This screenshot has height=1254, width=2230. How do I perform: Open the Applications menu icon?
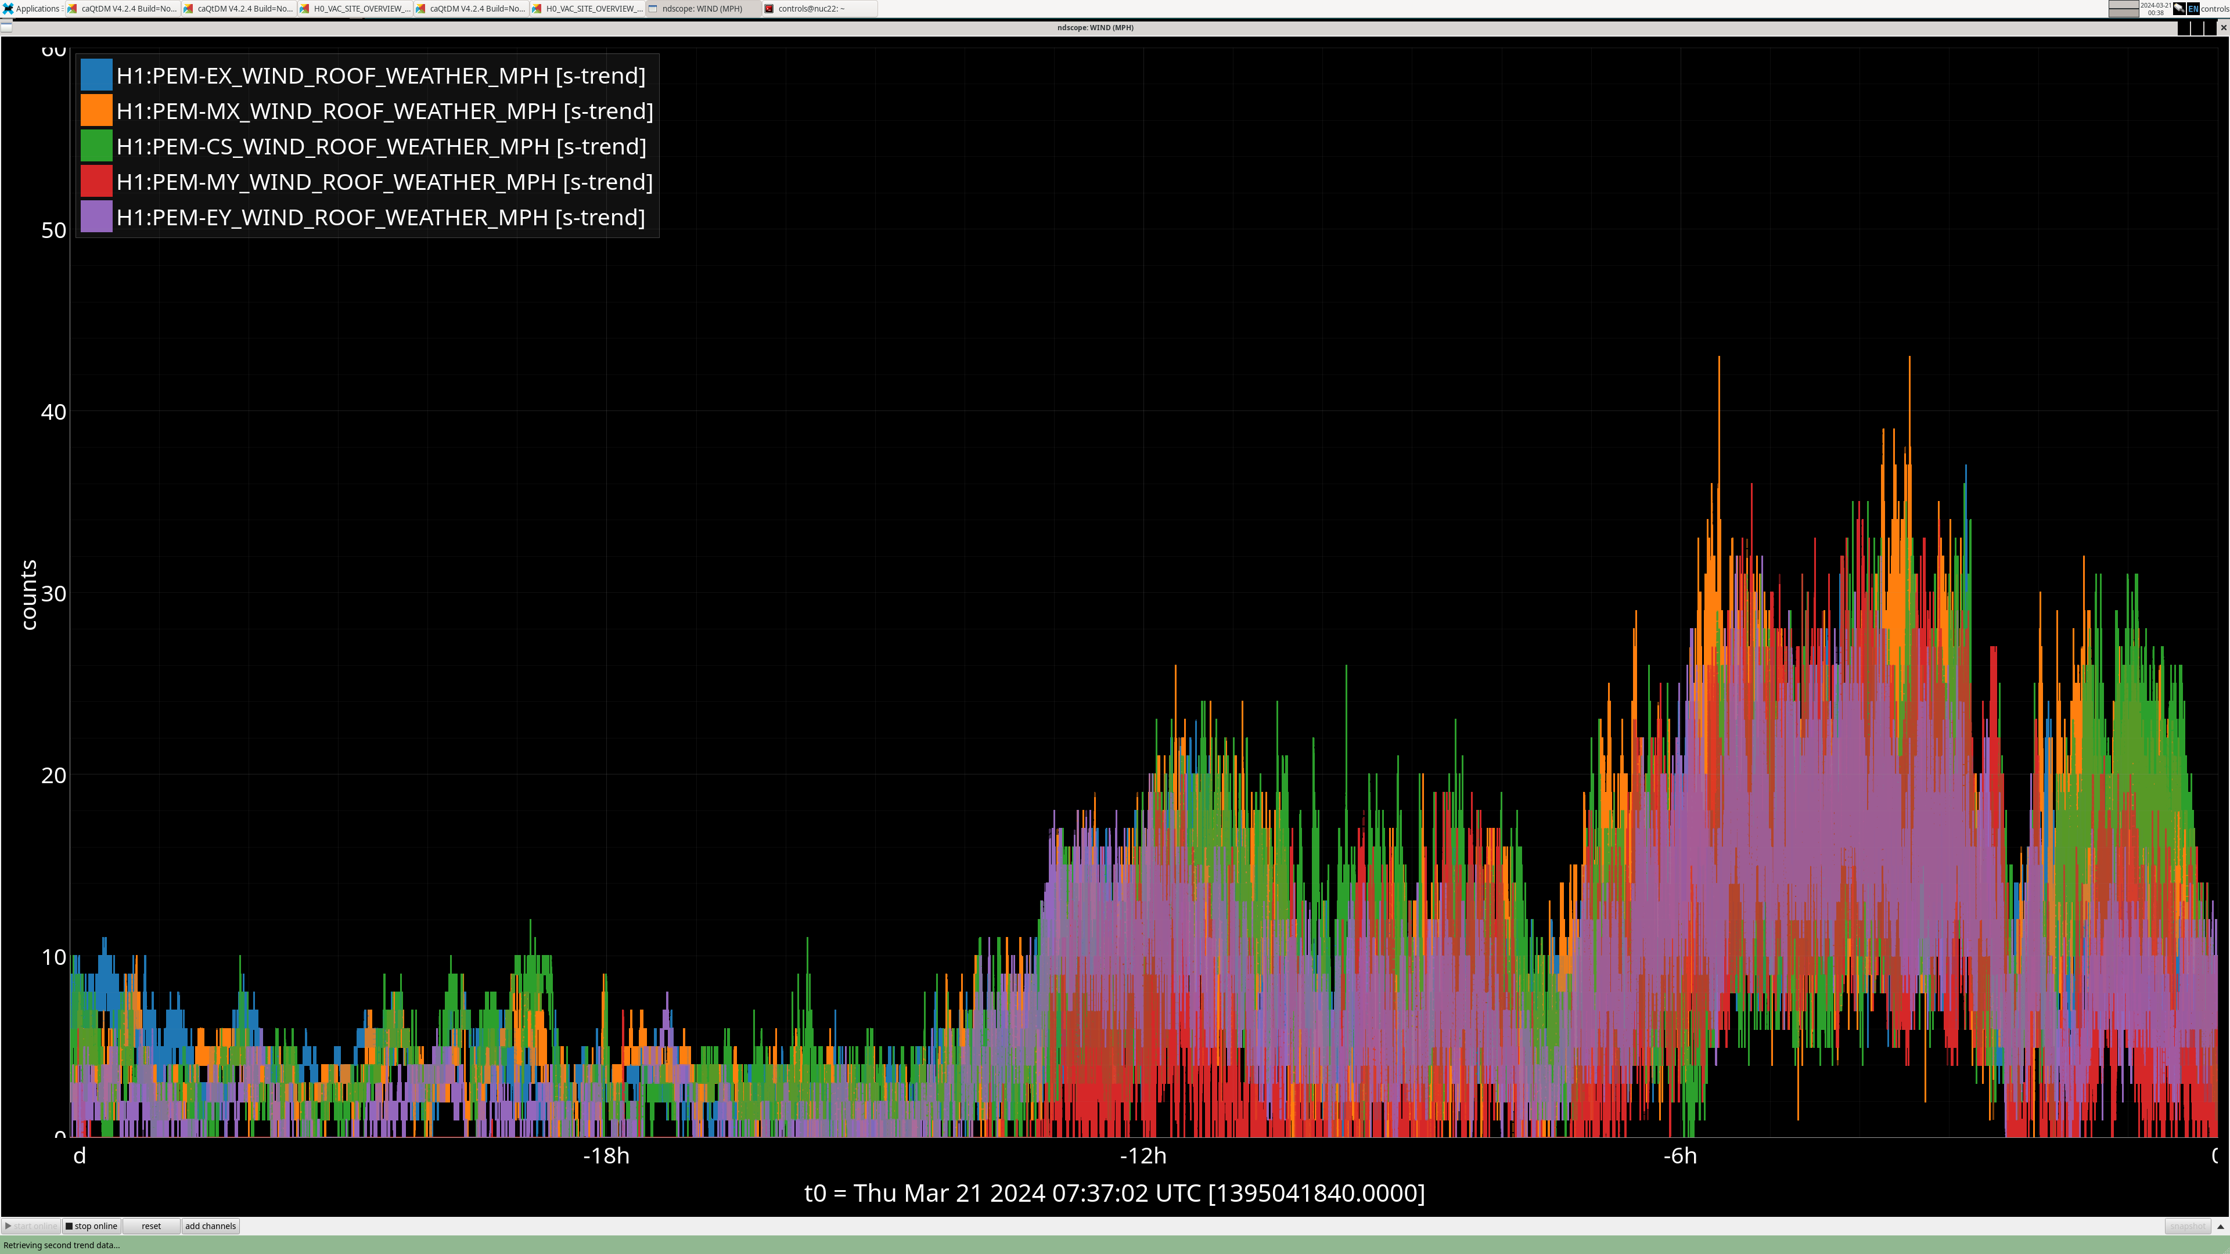pos(8,8)
